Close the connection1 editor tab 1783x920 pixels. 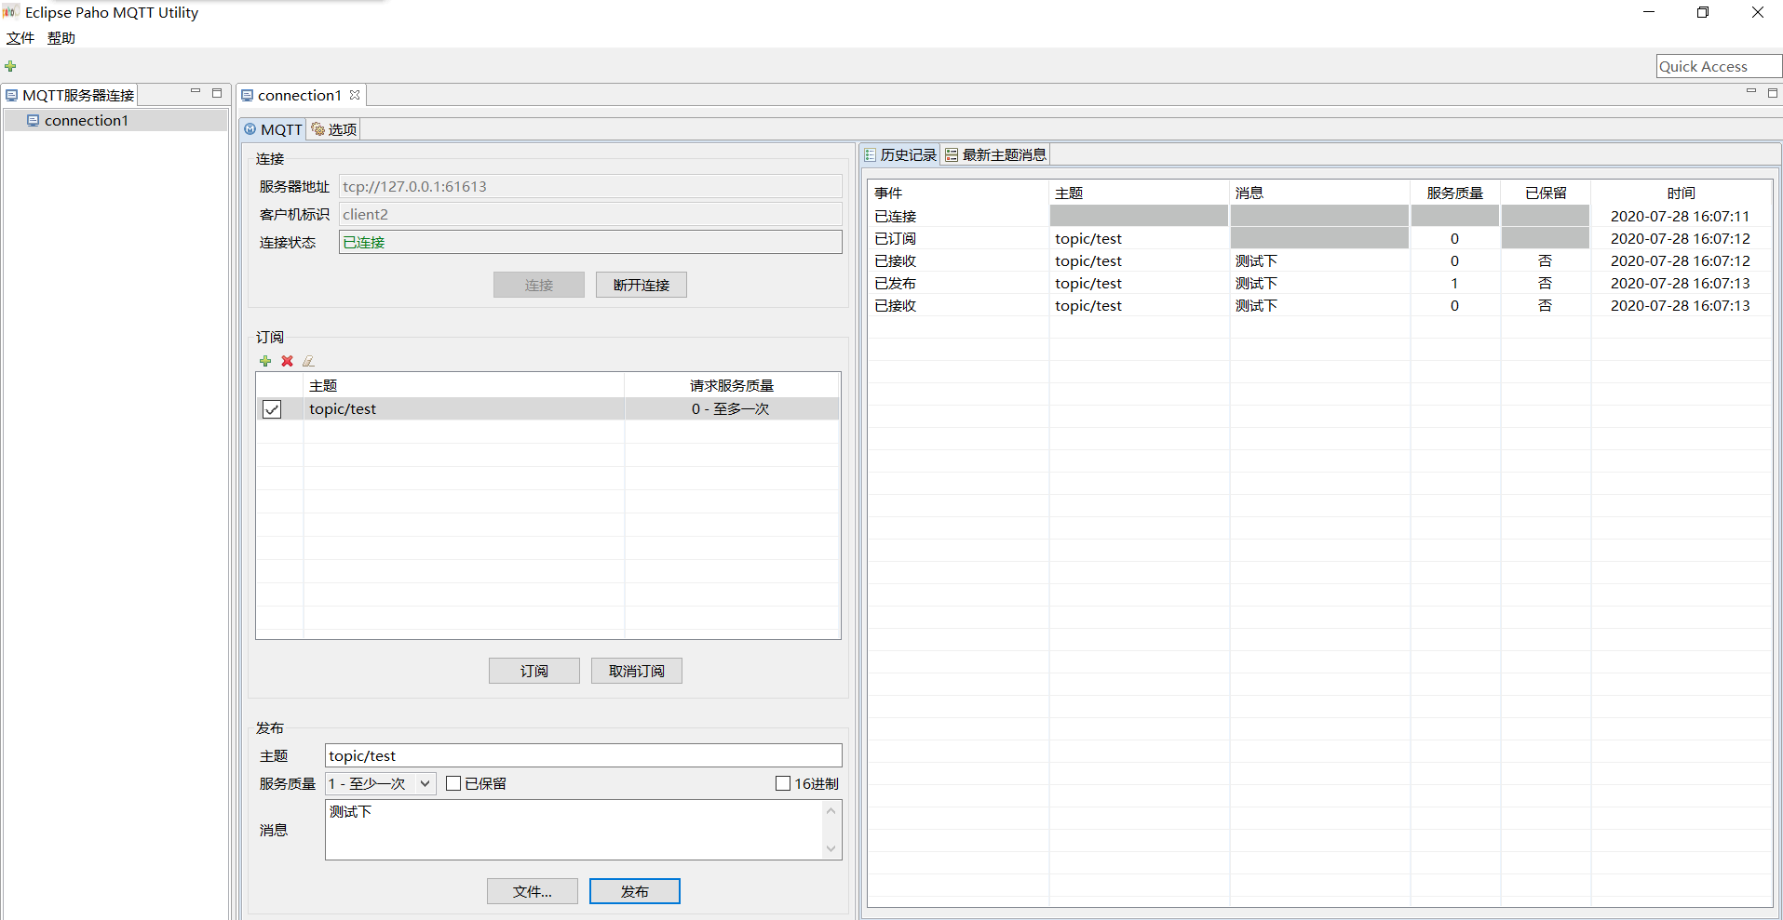click(355, 95)
